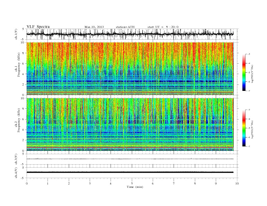Click the ch.1 spectrogram color bar
Image resolution: width=267 pixels, height=206 pixels.
point(244,72)
